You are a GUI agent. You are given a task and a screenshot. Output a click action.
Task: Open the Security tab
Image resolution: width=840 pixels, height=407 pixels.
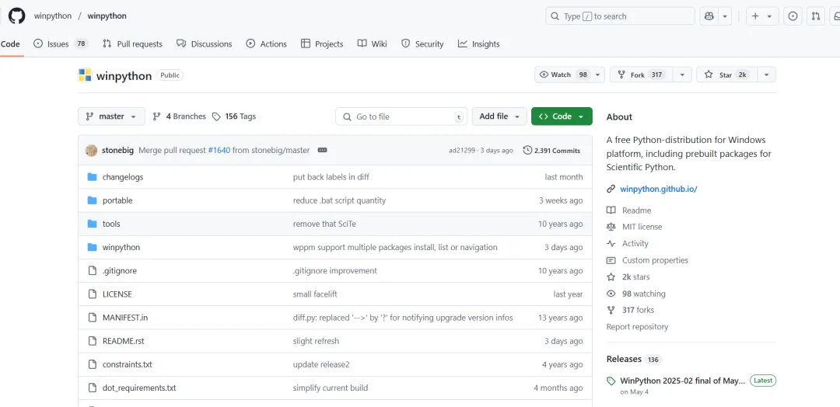[422, 43]
